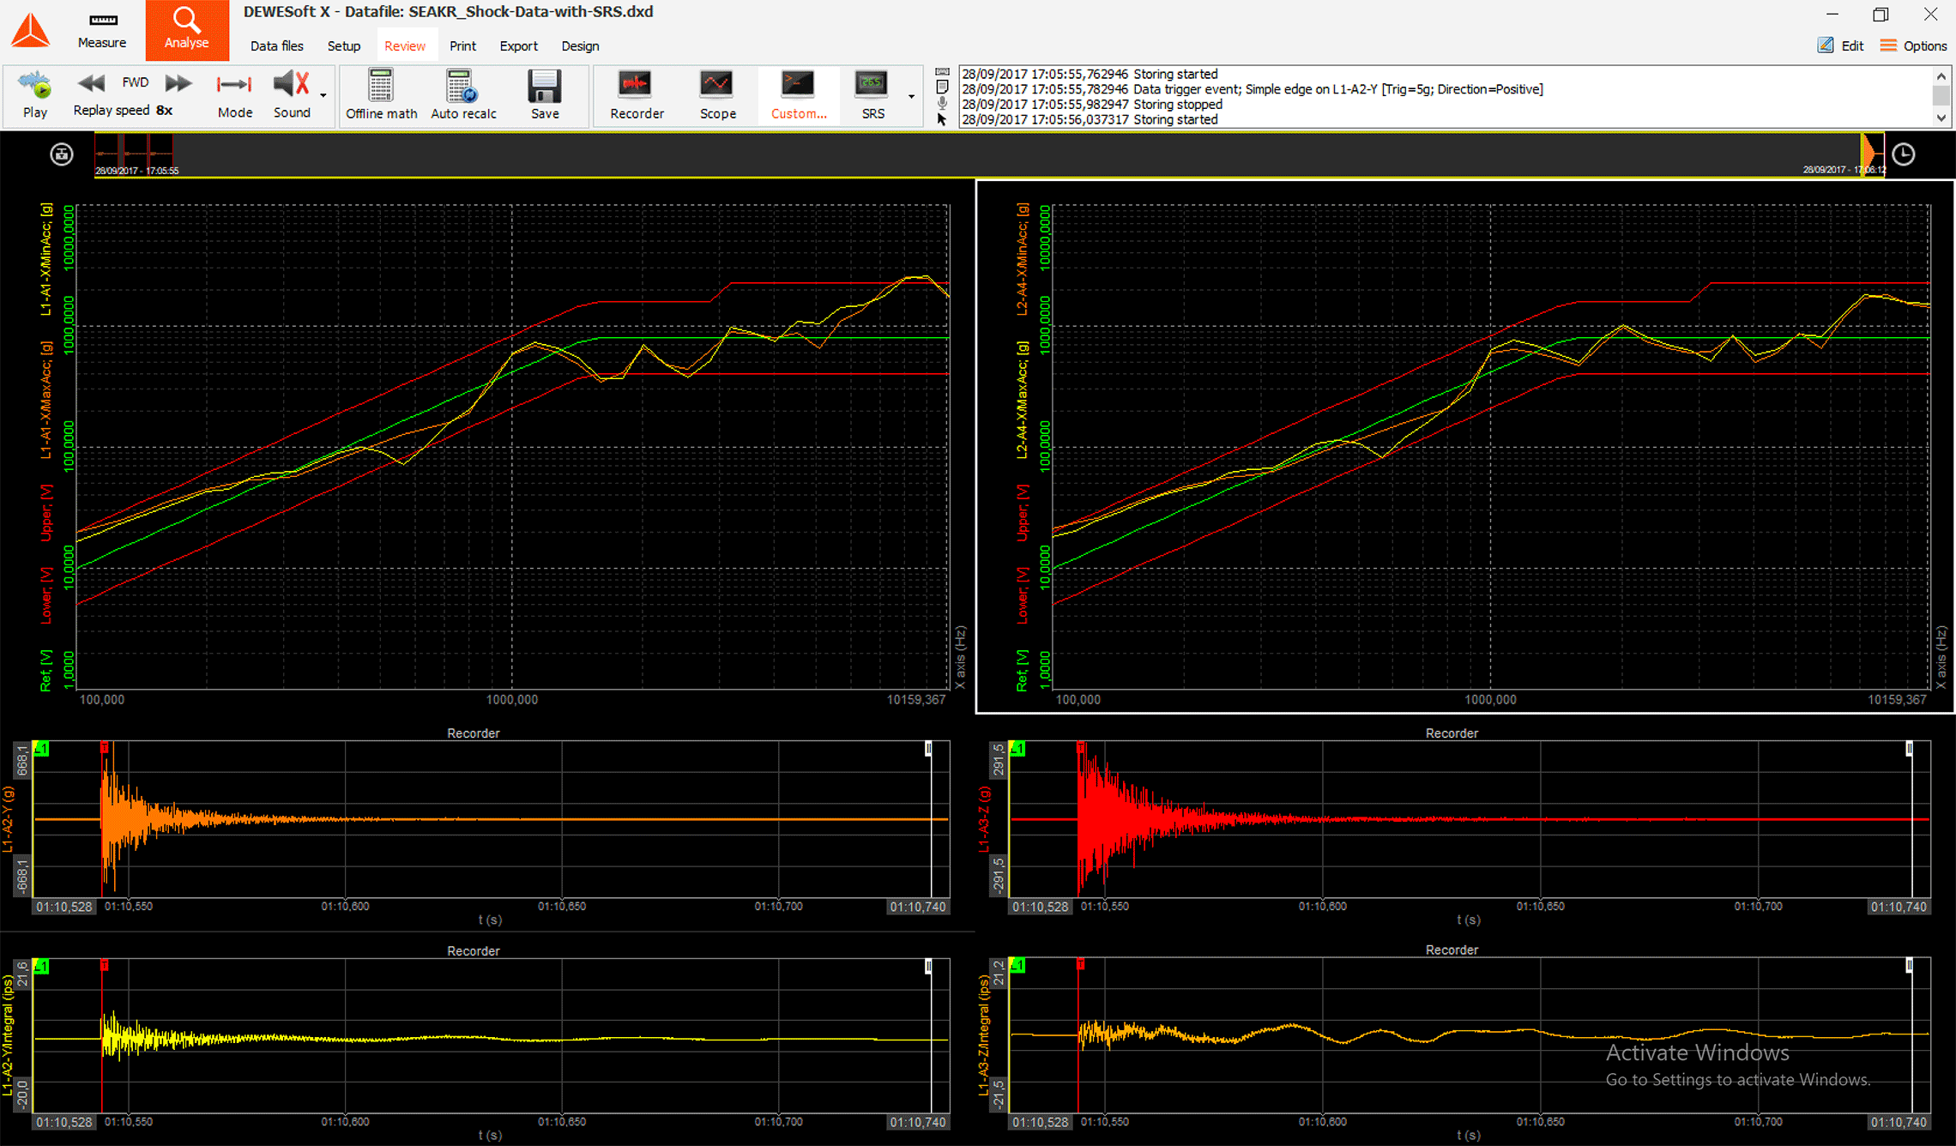This screenshot has width=1956, height=1146.
Task: Open the Design tab
Action: coord(580,46)
